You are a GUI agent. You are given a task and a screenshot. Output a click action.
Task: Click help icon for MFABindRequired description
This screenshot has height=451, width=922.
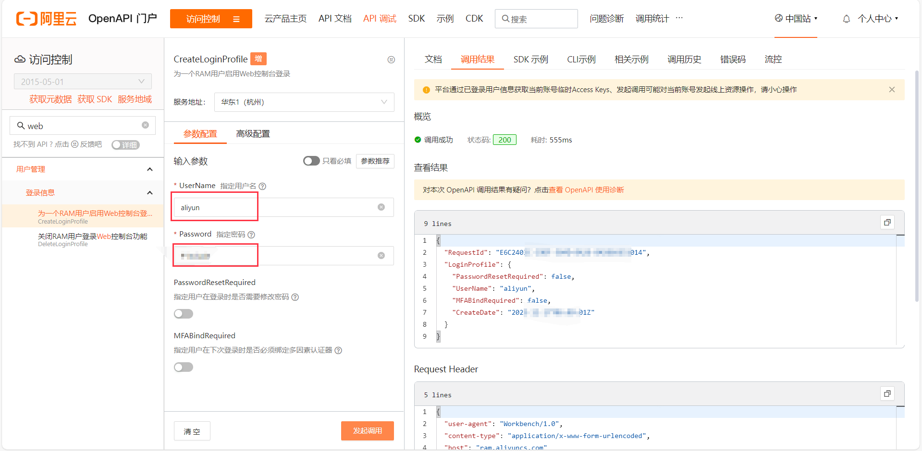[x=338, y=350]
